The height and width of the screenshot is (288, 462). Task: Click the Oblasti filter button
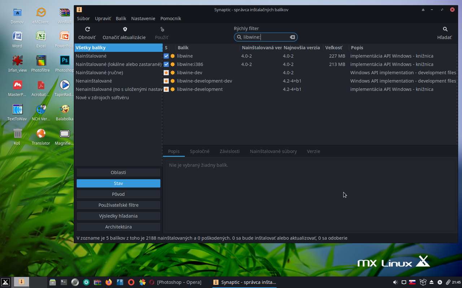pyautogui.click(x=118, y=172)
